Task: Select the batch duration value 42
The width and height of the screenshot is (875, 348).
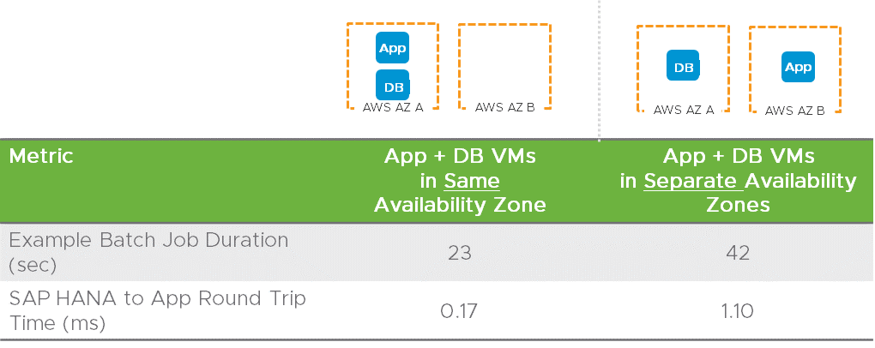Action: pos(737,252)
